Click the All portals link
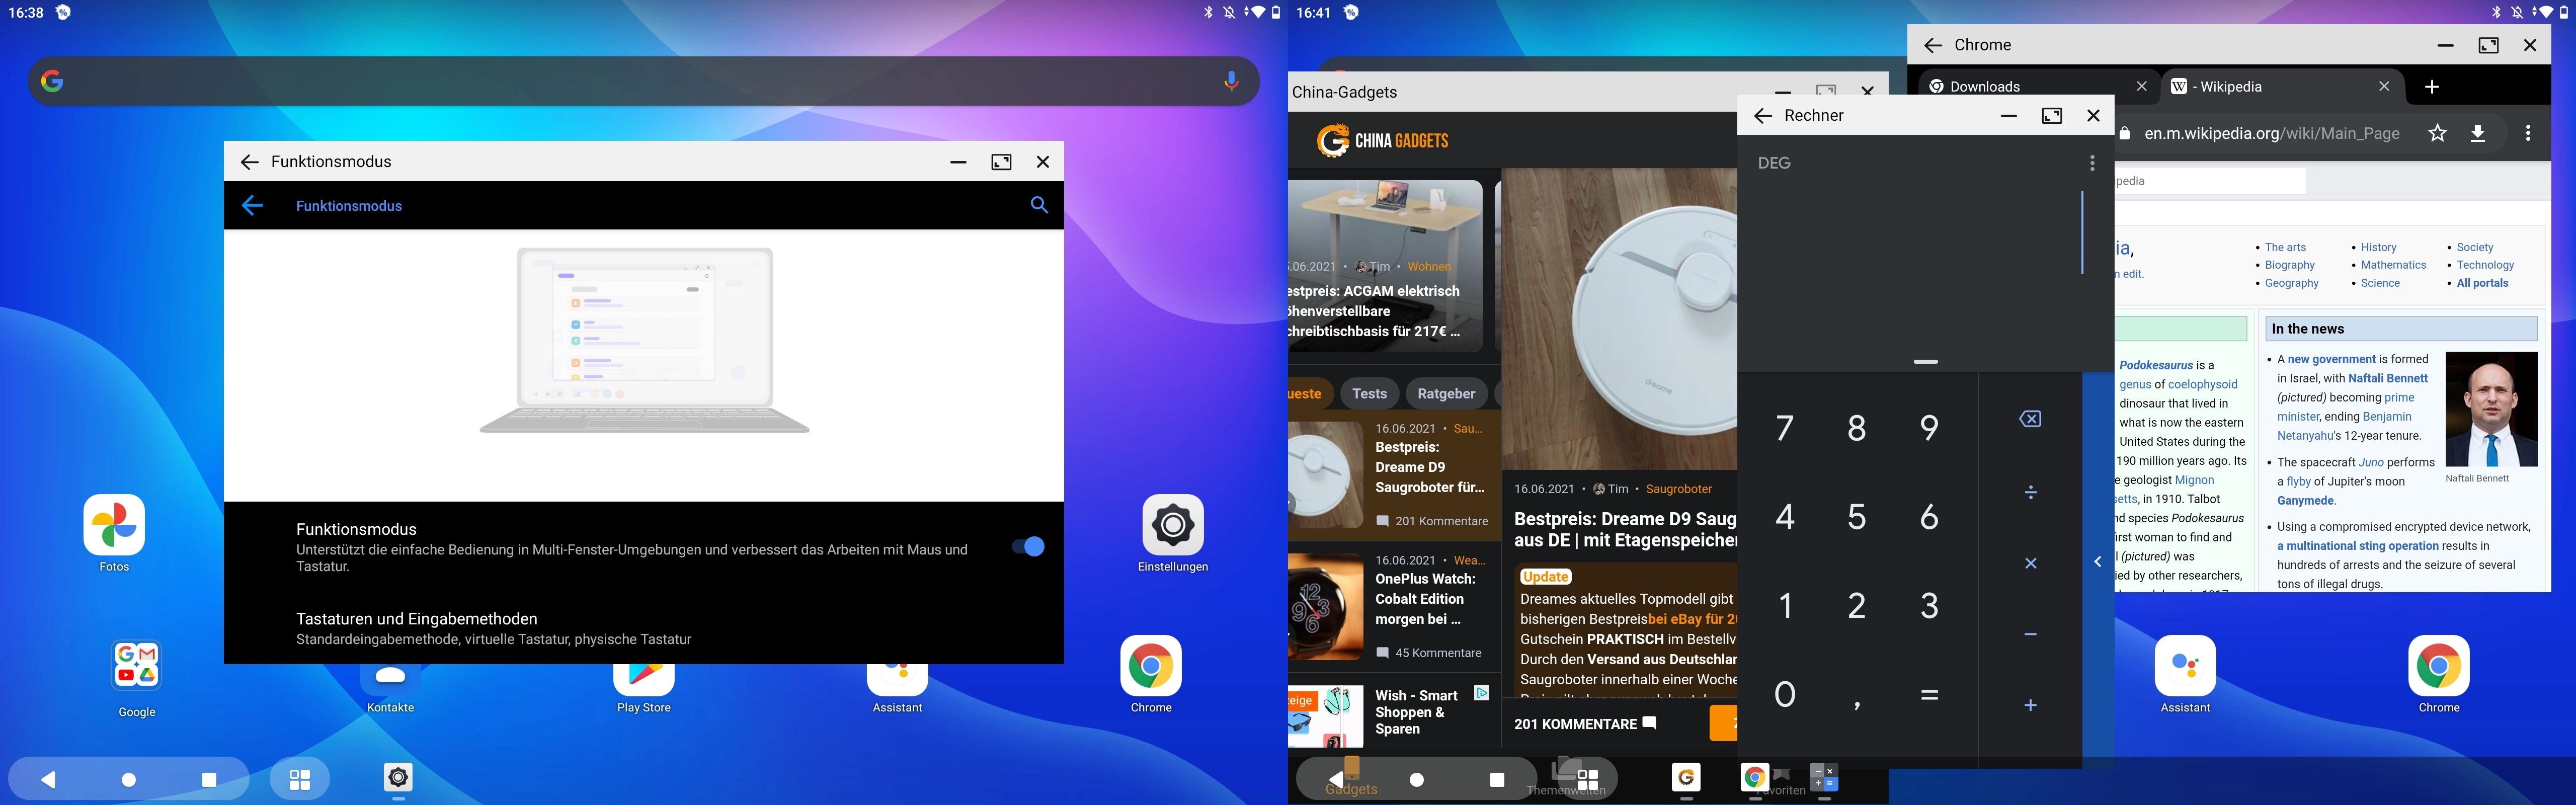The height and width of the screenshot is (805, 2576). tap(2482, 283)
